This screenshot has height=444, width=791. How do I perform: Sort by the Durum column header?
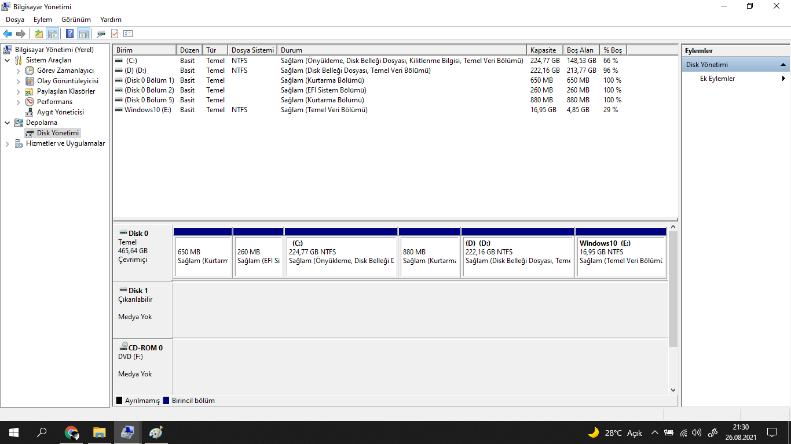tap(402, 50)
